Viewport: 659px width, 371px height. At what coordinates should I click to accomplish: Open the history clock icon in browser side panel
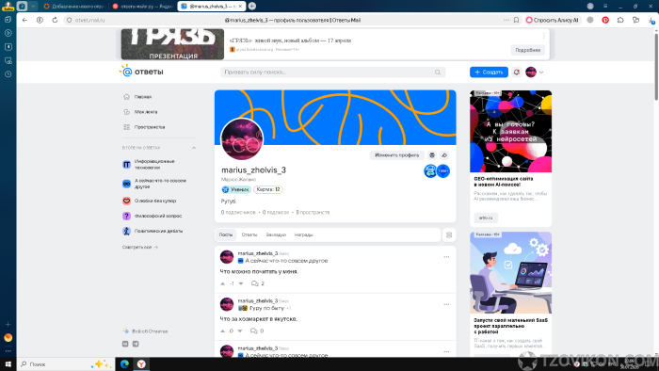(x=8, y=74)
